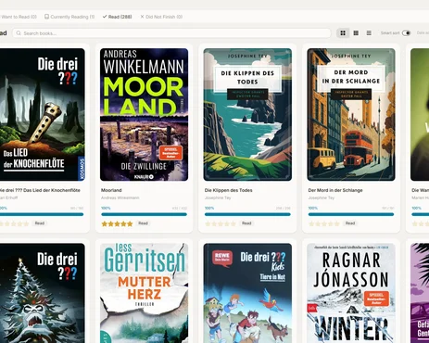Open the Did Not Finish tab

coord(161,17)
